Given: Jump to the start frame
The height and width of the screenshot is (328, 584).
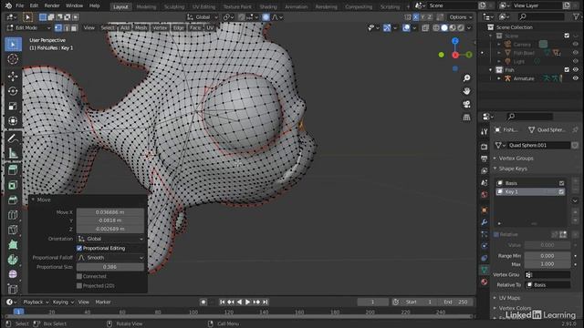Looking at the screenshot, I should [x=222, y=302].
